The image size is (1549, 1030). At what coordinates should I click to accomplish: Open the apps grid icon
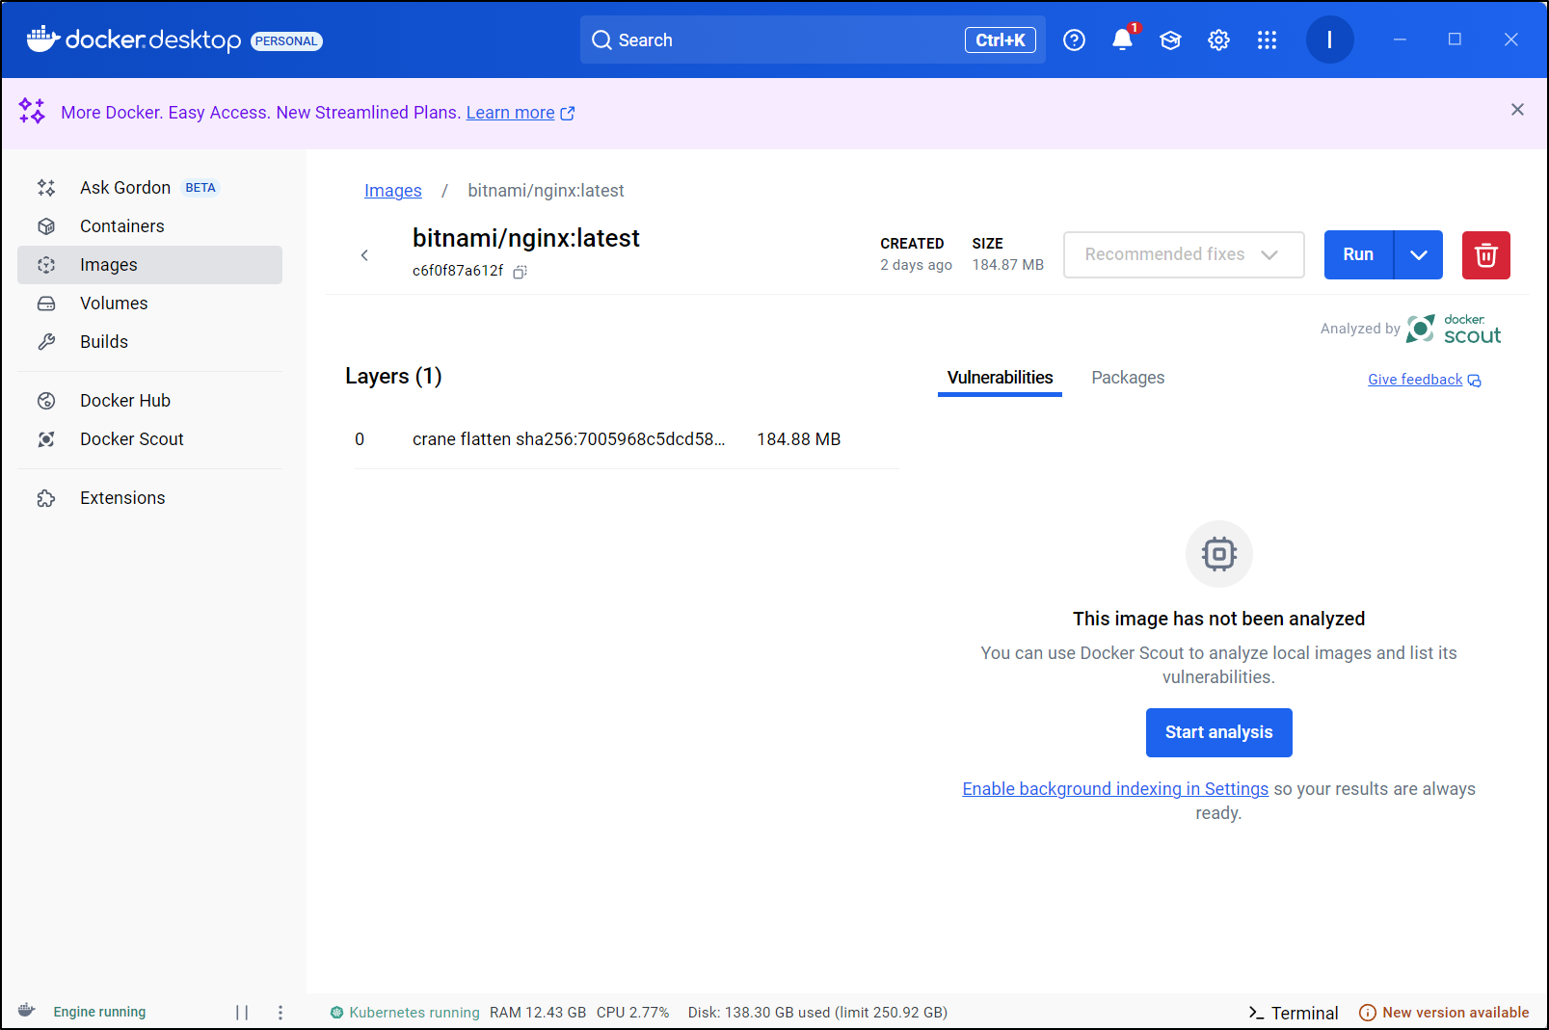1267,40
